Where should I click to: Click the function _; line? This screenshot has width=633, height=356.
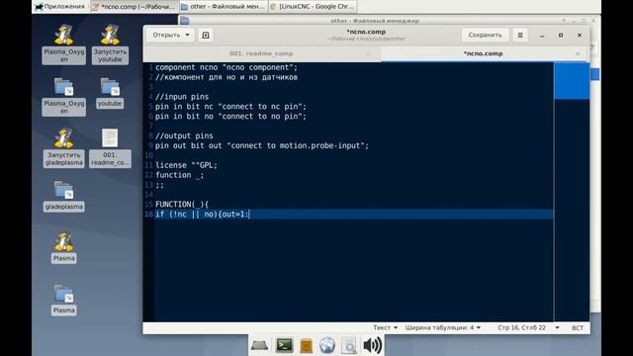coord(180,175)
